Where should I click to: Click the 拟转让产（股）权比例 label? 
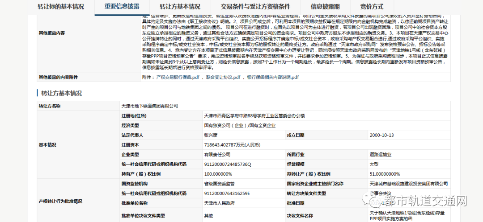click(x=309, y=174)
